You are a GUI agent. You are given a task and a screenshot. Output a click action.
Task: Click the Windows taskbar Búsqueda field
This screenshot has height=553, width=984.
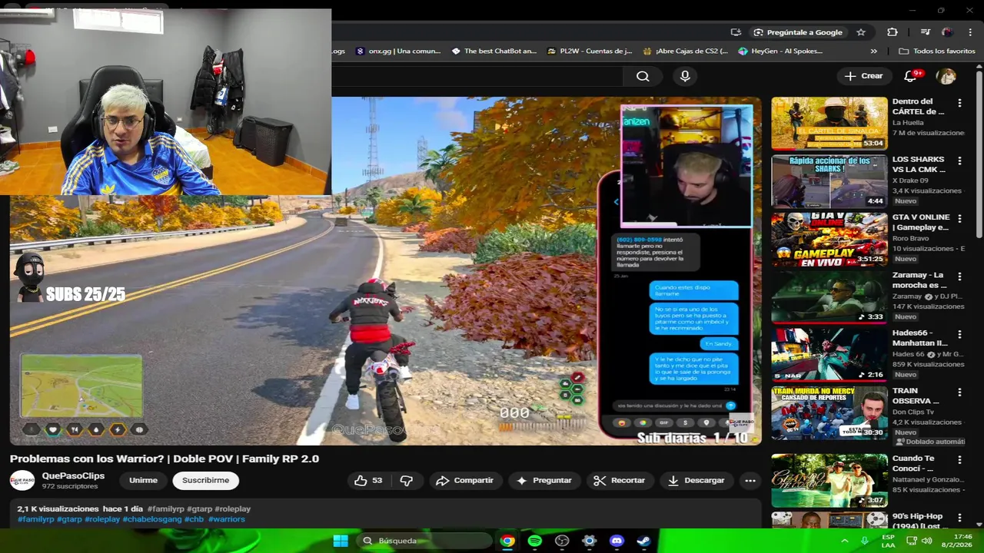(424, 541)
